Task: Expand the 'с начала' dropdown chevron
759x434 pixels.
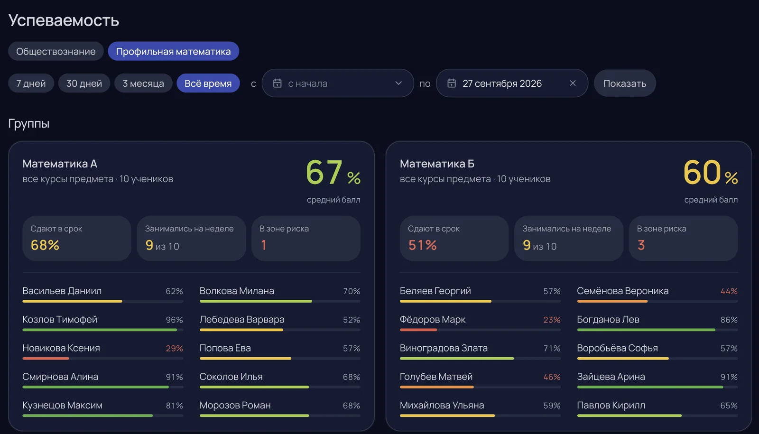Action: coord(398,83)
